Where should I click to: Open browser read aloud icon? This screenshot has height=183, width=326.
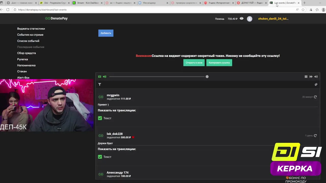coord(297,10)
